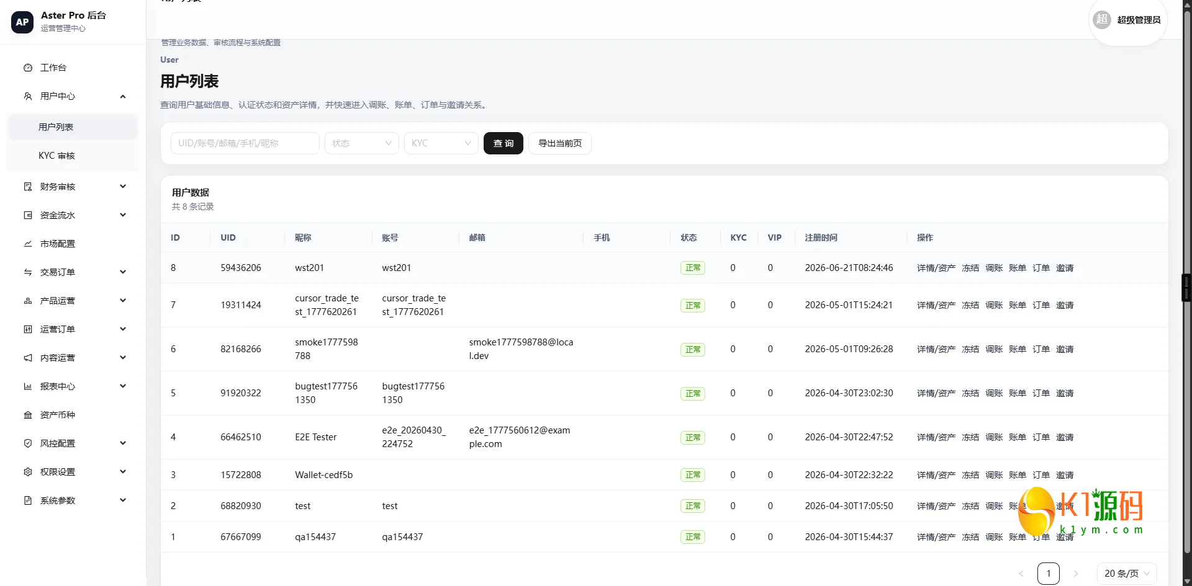Go to next page arrow
Image resolution: width=1192 pixels, height=586 pixels.
[x=1076, y=574]
